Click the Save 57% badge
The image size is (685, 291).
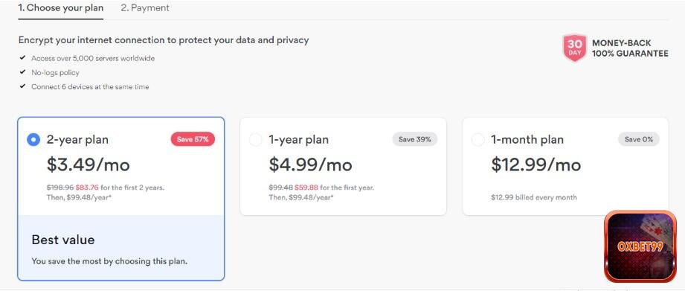coord(193,139)
